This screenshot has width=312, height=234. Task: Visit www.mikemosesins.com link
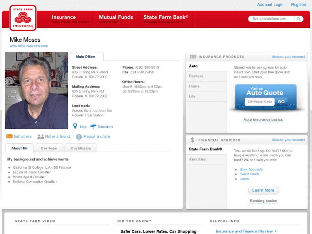coord(29,46)
